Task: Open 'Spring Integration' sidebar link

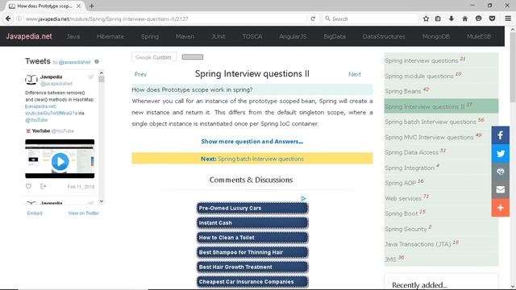Action: pyautogui.click(x=410, y=168)
